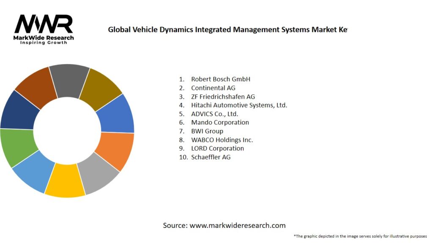Click the Global Vehicle Dynamics chart title
Viewport: 433px width, 243px height.
pos(227,30)
